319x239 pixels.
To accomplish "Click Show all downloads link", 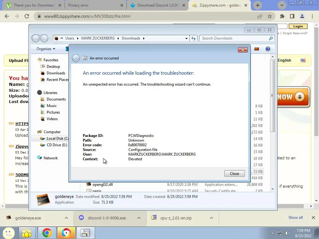I will (295, 218).
